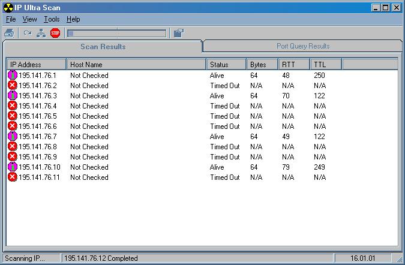This screenshot has width=405, height=265.
Task: Select IP 195.141.76.6 text
Action: pyautogui.click(x=37, y=126)
